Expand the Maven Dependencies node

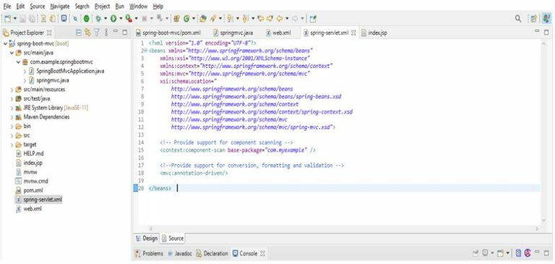coord(12,117)
